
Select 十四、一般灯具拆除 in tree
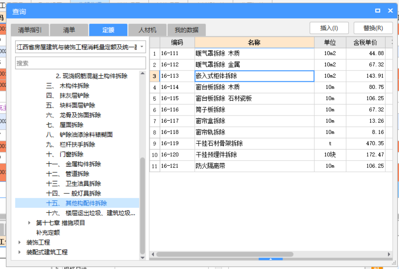[73, 193]
